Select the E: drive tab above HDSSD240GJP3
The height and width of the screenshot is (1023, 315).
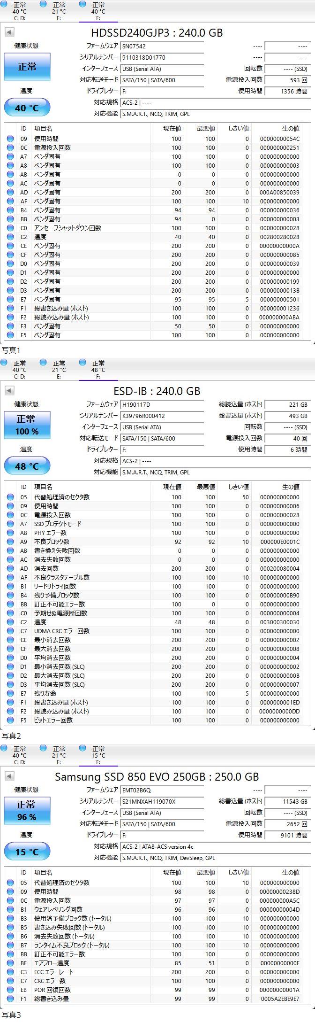point(59,11)
